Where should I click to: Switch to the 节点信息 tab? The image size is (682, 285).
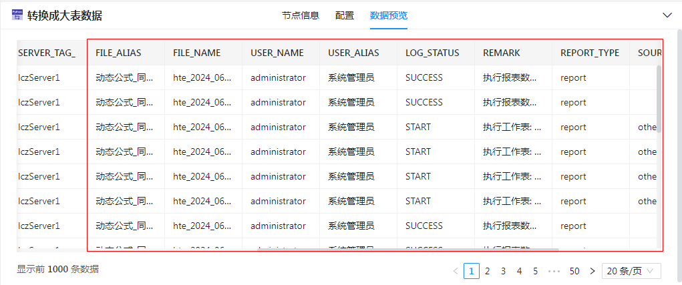point(300,15)
